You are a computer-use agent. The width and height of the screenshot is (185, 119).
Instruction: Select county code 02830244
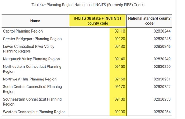[162, 31]
